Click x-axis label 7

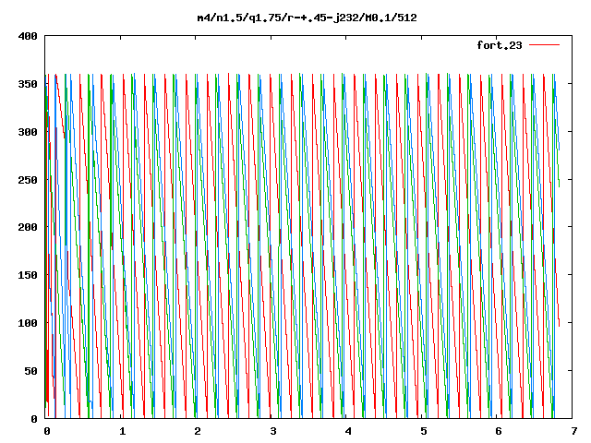pos(574,431)
